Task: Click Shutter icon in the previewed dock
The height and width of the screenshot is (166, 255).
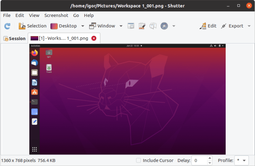Action: [34, 112]
